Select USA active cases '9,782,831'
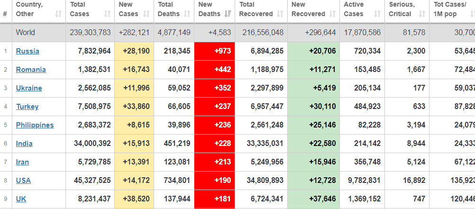 pos(365,180)
